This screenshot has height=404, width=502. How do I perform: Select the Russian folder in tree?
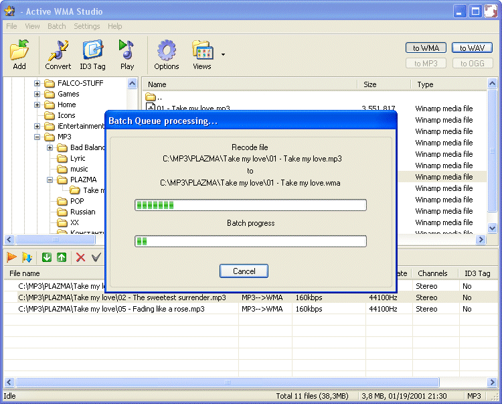pyautogui.click(x=83, y=212)
